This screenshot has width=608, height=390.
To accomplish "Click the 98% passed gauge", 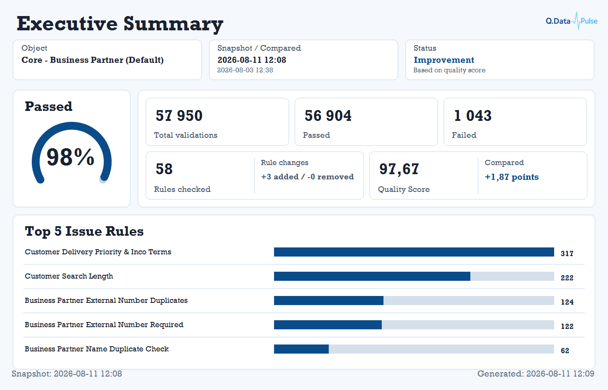I will coord(72,154).
